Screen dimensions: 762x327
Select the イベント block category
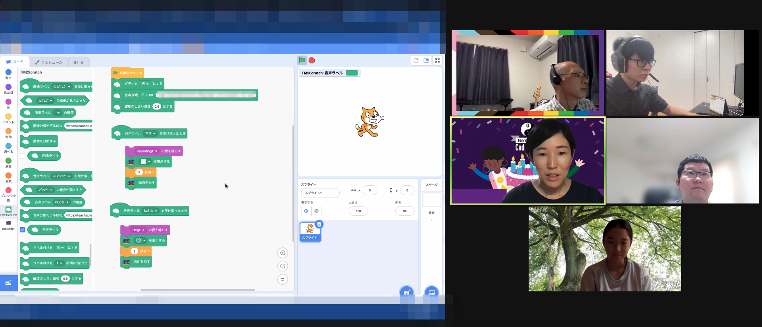coord(8,119)
